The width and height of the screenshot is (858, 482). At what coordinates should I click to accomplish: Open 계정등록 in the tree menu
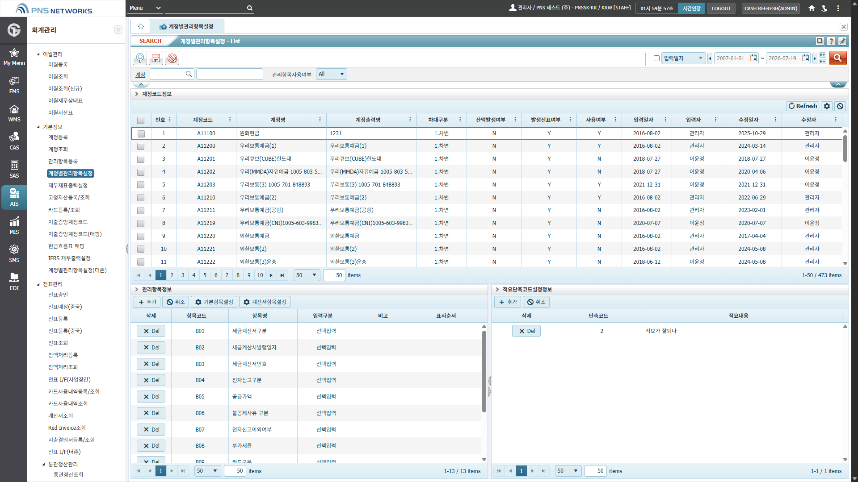coord(58,137)
